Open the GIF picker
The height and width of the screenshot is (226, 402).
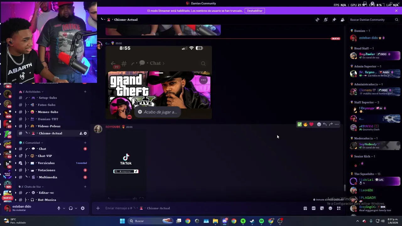(x=313, y=208)
